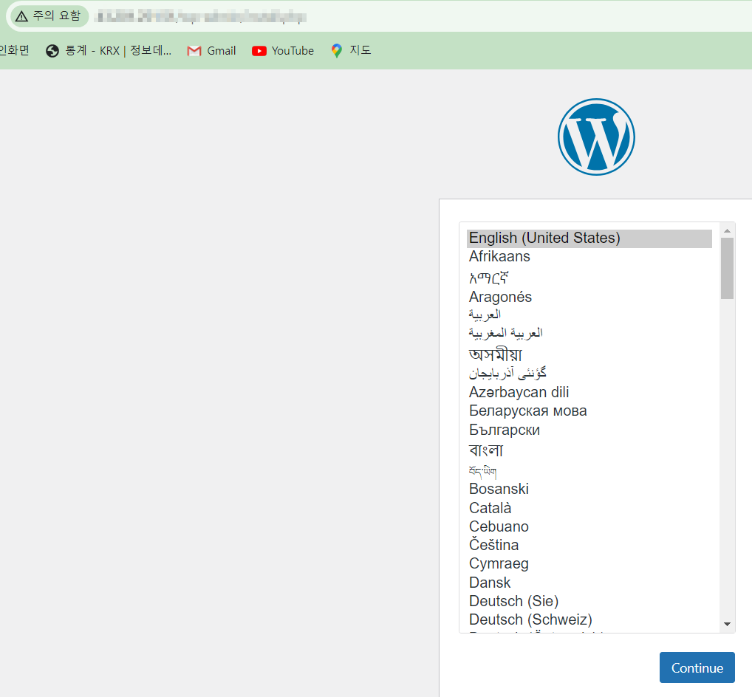The height and width of the screenshot is (697, 752).
Task: Open the YouTube bookmark
Action: coord(283,51)
